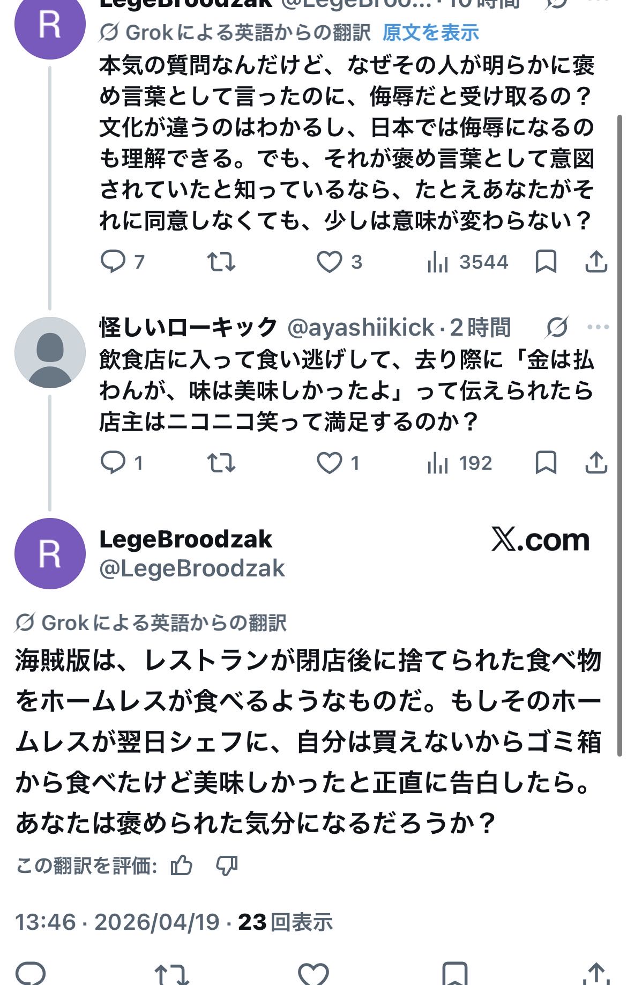Share the post with 3544 views

(x=595, y=262)
